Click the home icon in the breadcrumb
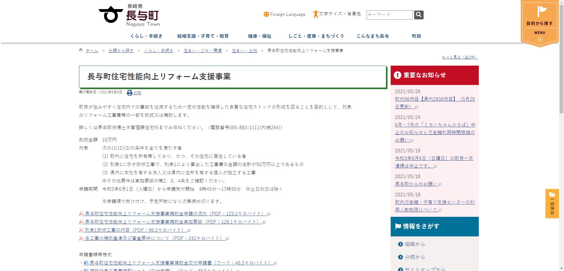The image size is (564, 271). (80, 50)
